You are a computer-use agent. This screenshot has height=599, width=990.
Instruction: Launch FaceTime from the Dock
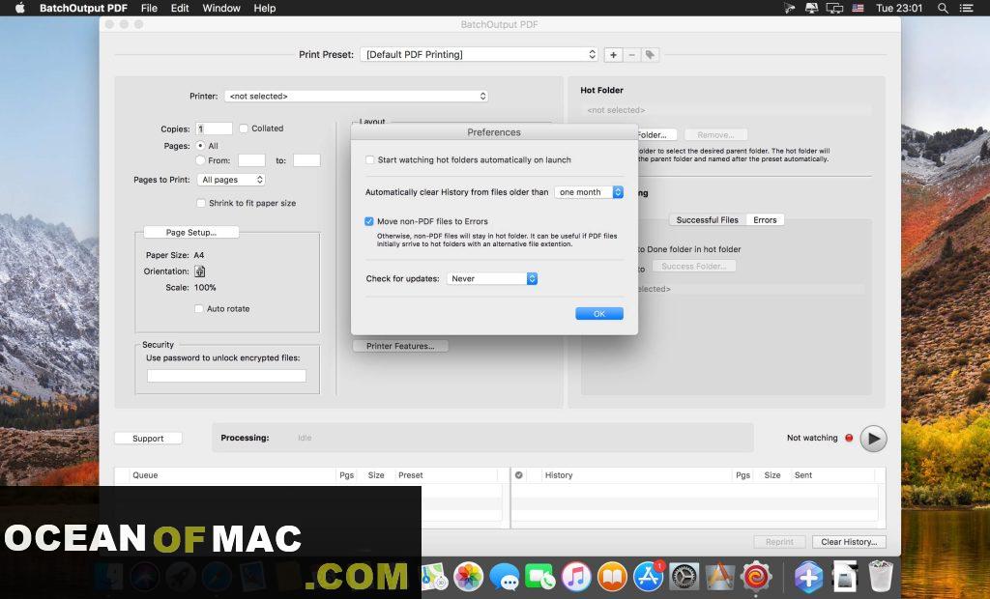(x=540, y=576)
